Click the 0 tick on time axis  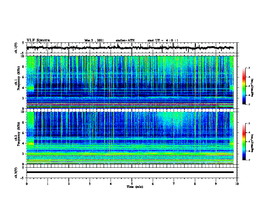click(x=27, y=184)
